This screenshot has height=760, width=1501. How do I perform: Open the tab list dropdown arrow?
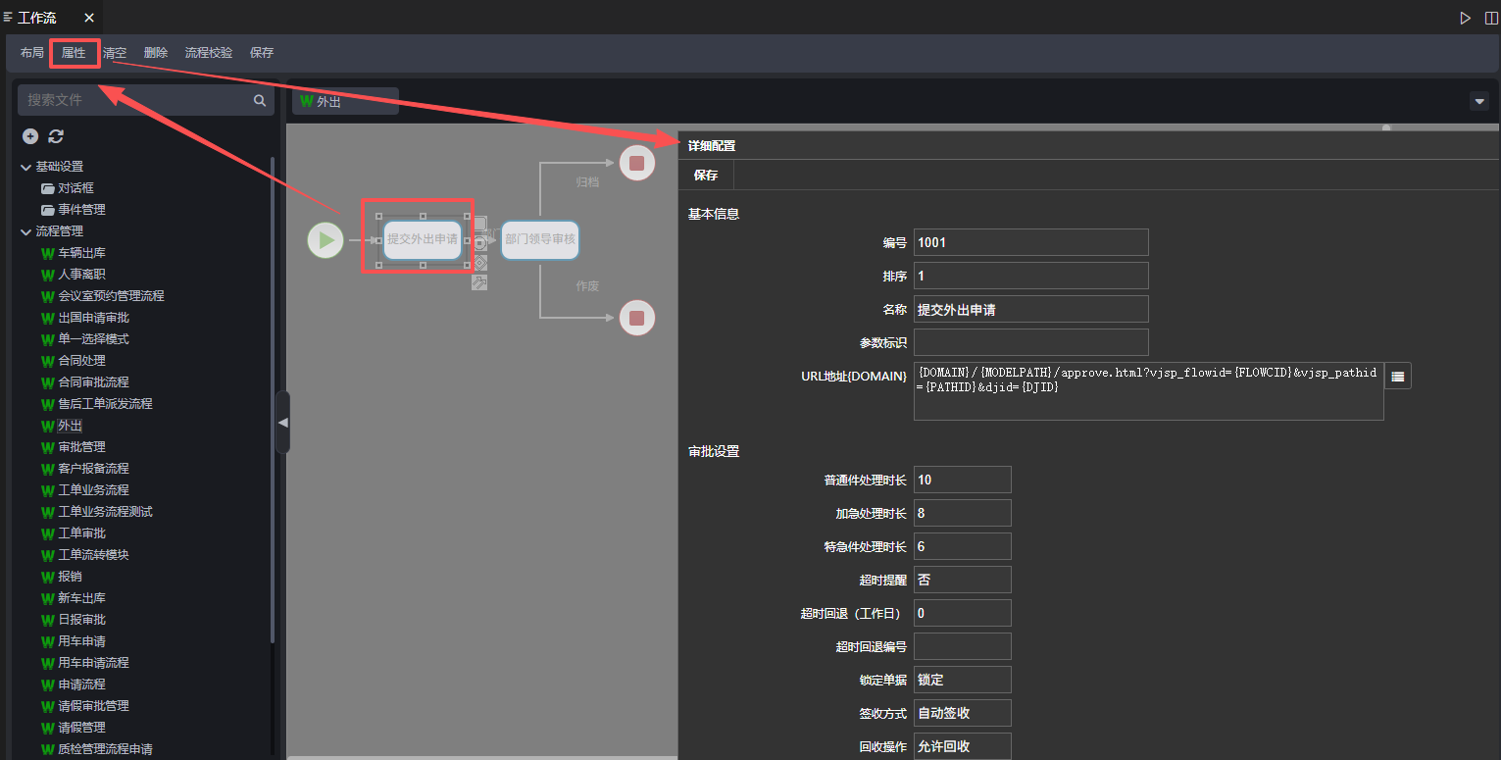click(x=1479, y=101)
